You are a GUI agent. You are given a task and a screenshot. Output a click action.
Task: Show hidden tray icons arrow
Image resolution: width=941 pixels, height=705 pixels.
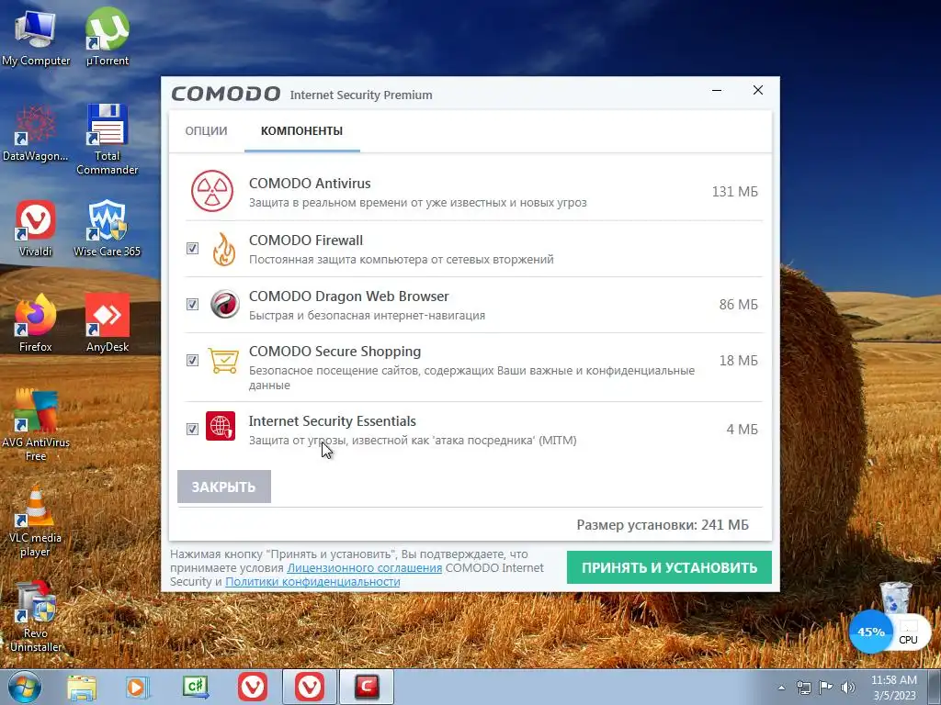point(781,688)
